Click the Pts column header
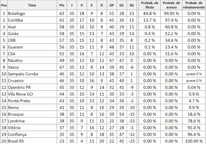206x144 pixels. click(x=62, y=5)
